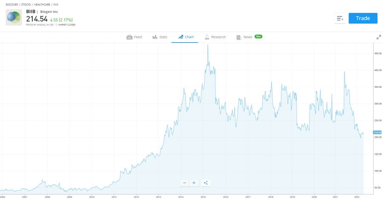Image resolution: width=383 pixels, height=200 pixels.
Task: Zoom in chart with plus button
Action: [194, 183]
